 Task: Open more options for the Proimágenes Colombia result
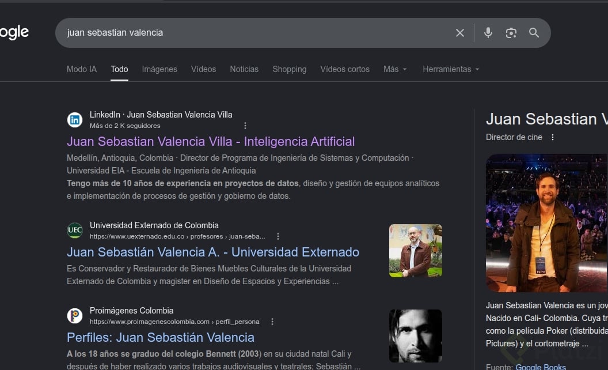click(x=272, y=322)
